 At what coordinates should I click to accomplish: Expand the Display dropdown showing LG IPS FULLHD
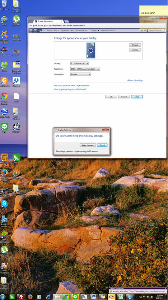(x=79, y=63)
